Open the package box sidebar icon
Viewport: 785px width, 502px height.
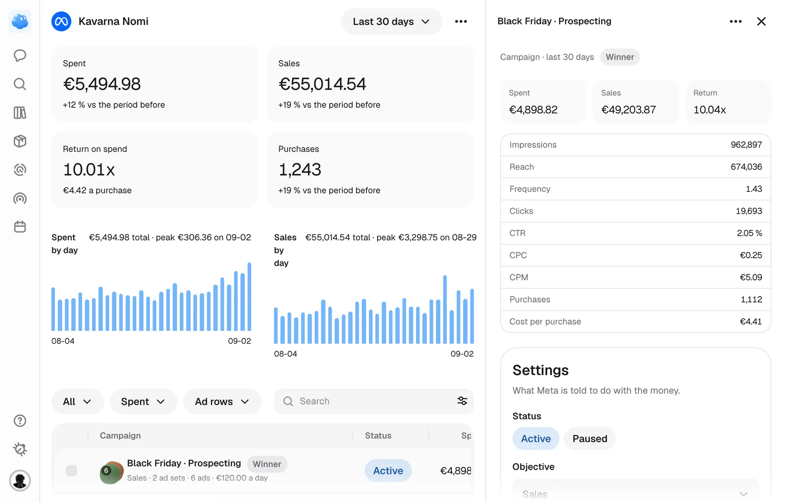click(20, 141)
